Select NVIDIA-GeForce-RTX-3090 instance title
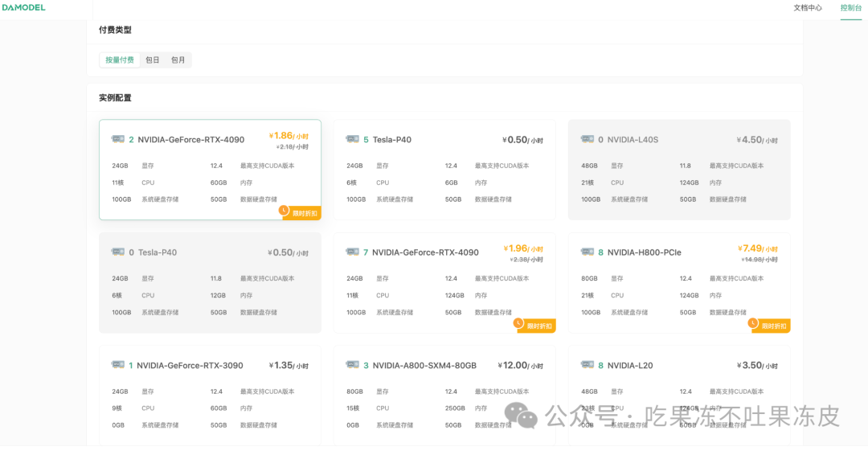This screenshot has width=868, height=451. (190, 366)
